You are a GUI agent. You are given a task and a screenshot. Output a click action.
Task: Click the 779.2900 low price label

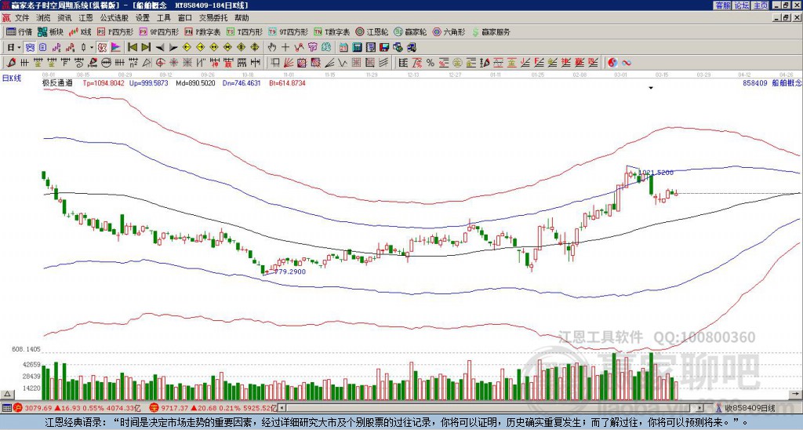[x=289, y=271]
